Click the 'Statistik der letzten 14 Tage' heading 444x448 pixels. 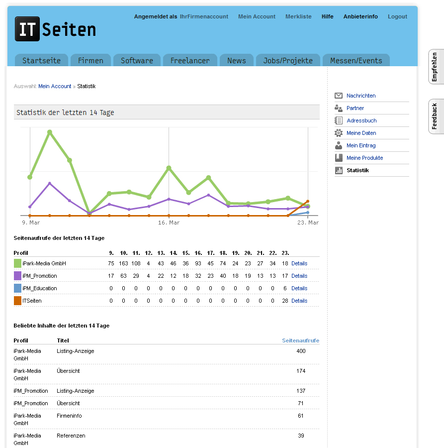point(65,112)
